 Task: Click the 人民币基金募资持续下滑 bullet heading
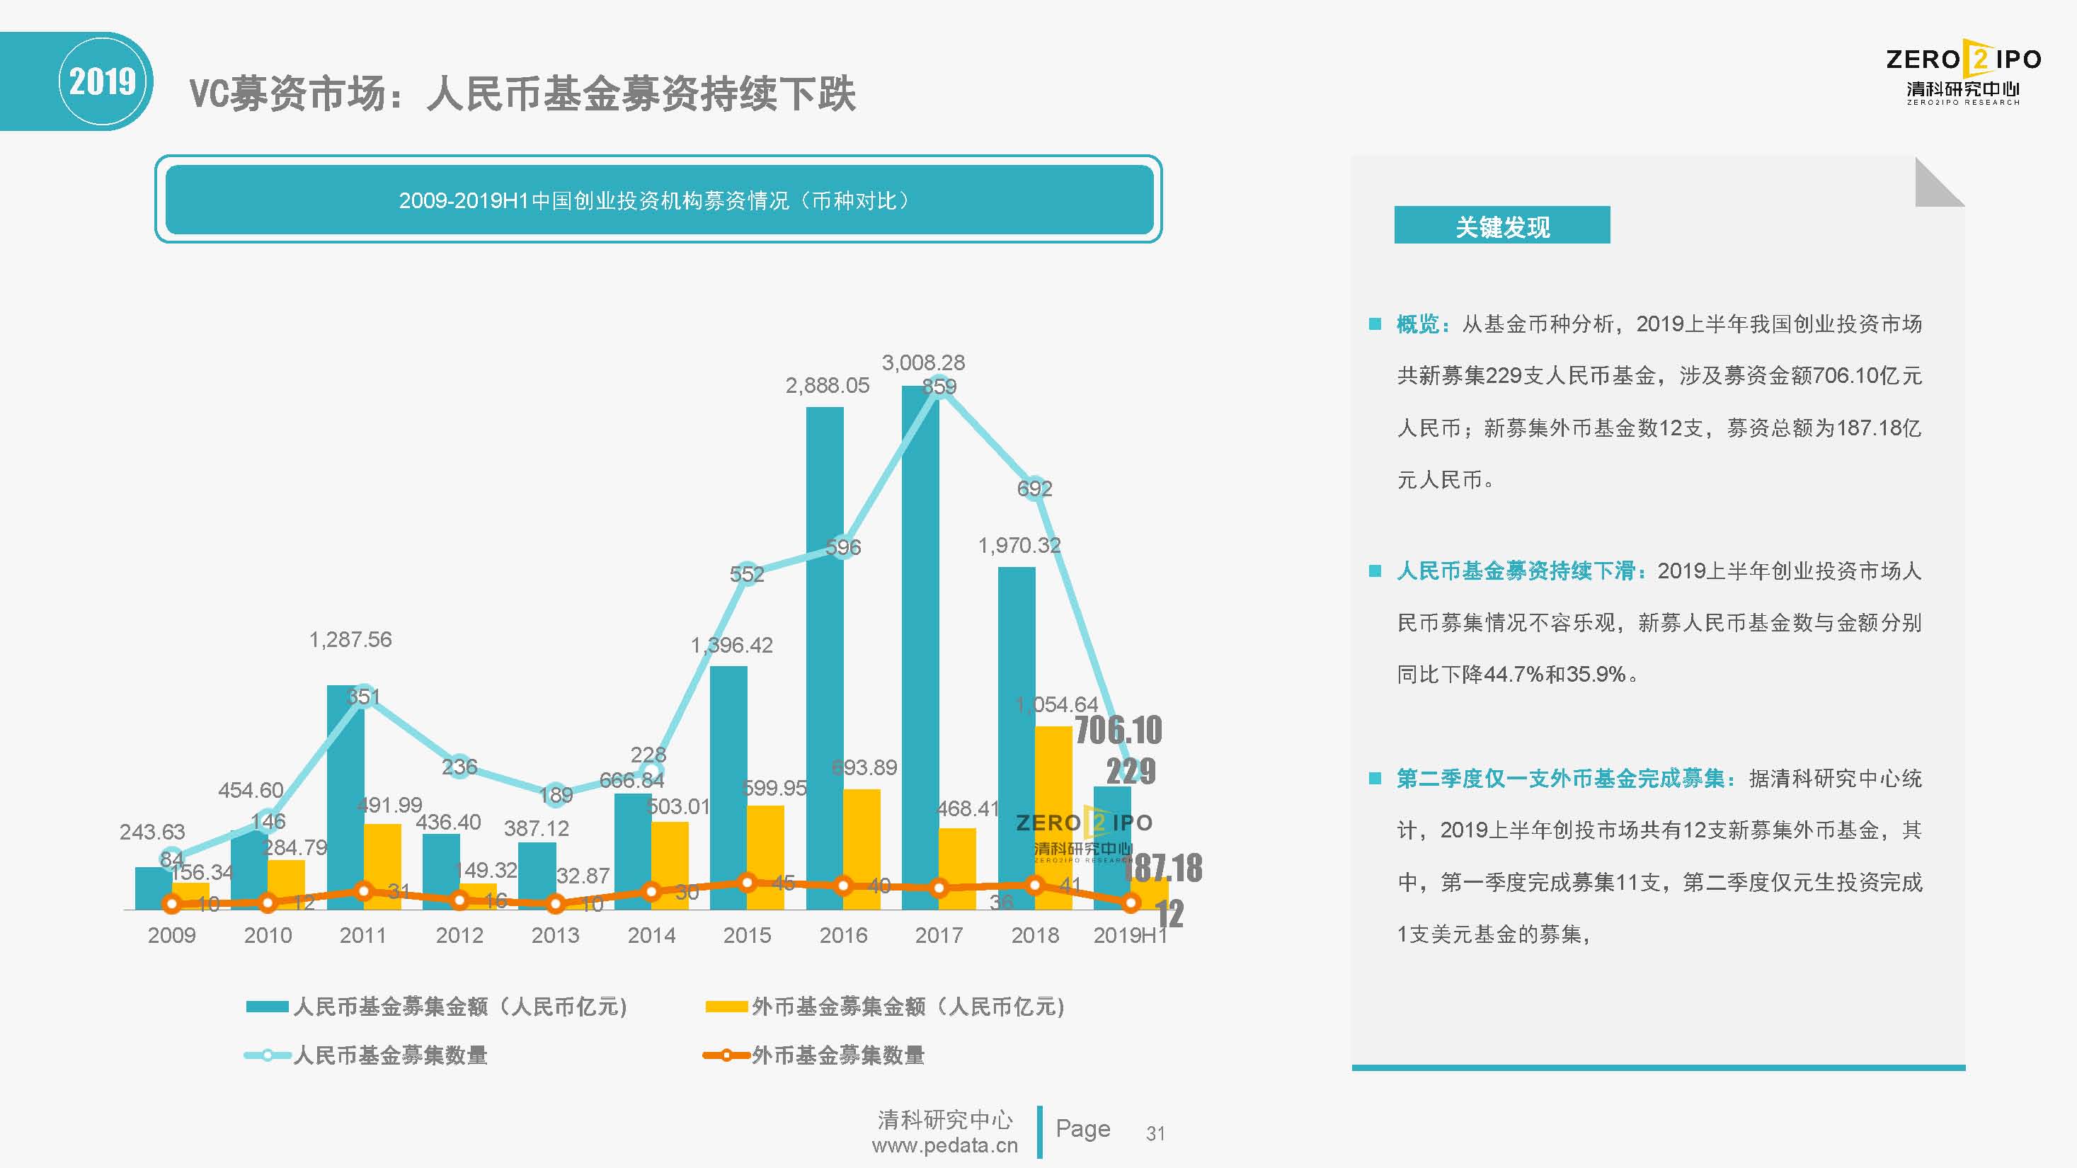point(1521,571)
